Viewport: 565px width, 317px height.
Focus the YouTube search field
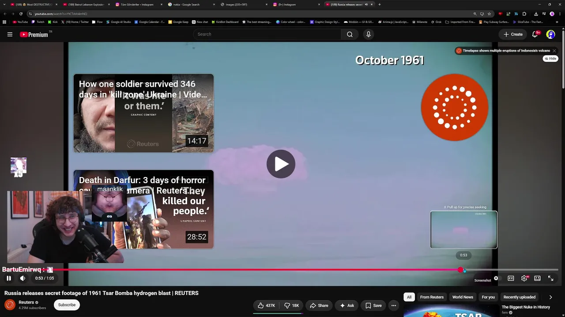point(267,34)
